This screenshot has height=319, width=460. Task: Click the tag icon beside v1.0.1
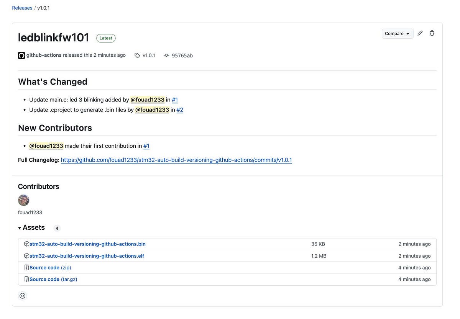click(137, 55)
